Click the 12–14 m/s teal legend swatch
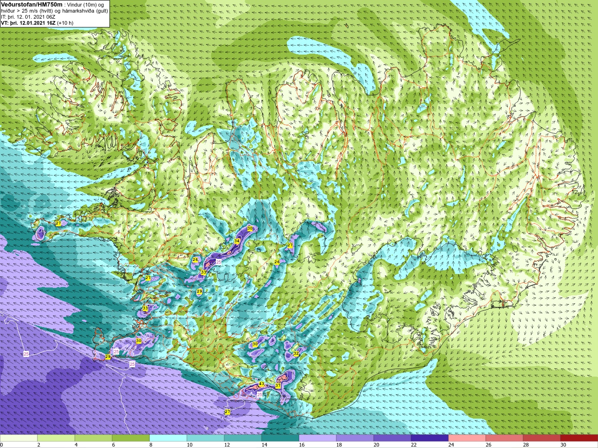 243,438
